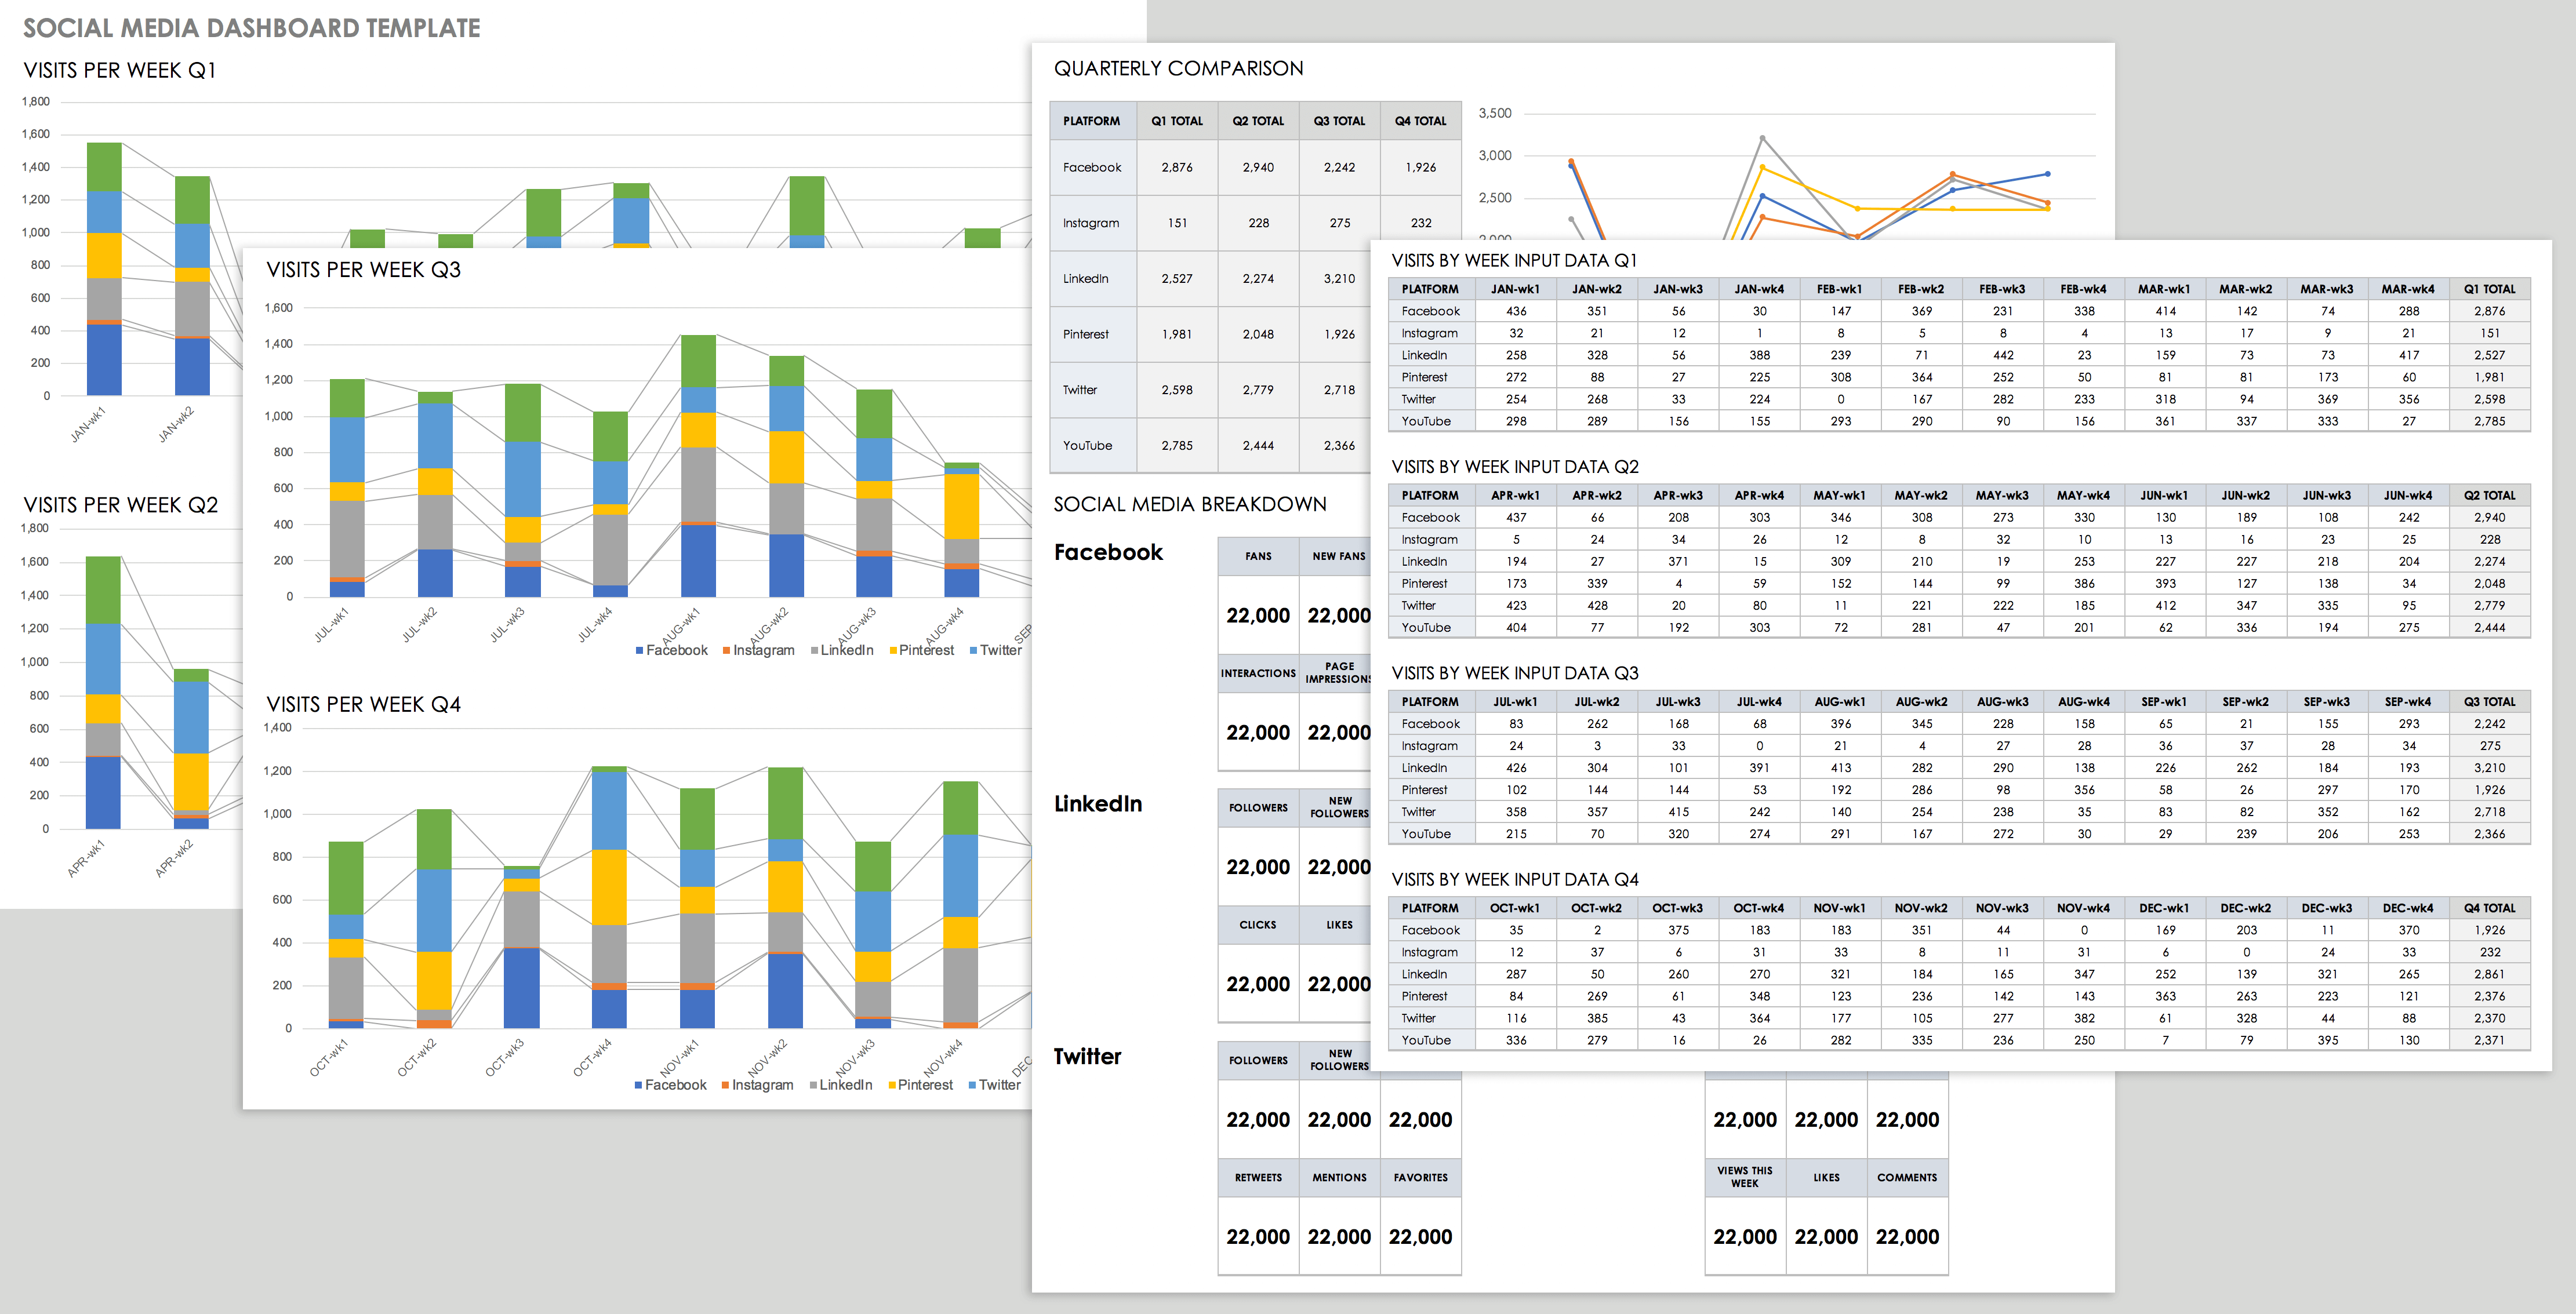Select LinkedIn APR-wk3 value 371 in Q2 input
The image size is (2576, 1314).
(x=1678, y=561)
